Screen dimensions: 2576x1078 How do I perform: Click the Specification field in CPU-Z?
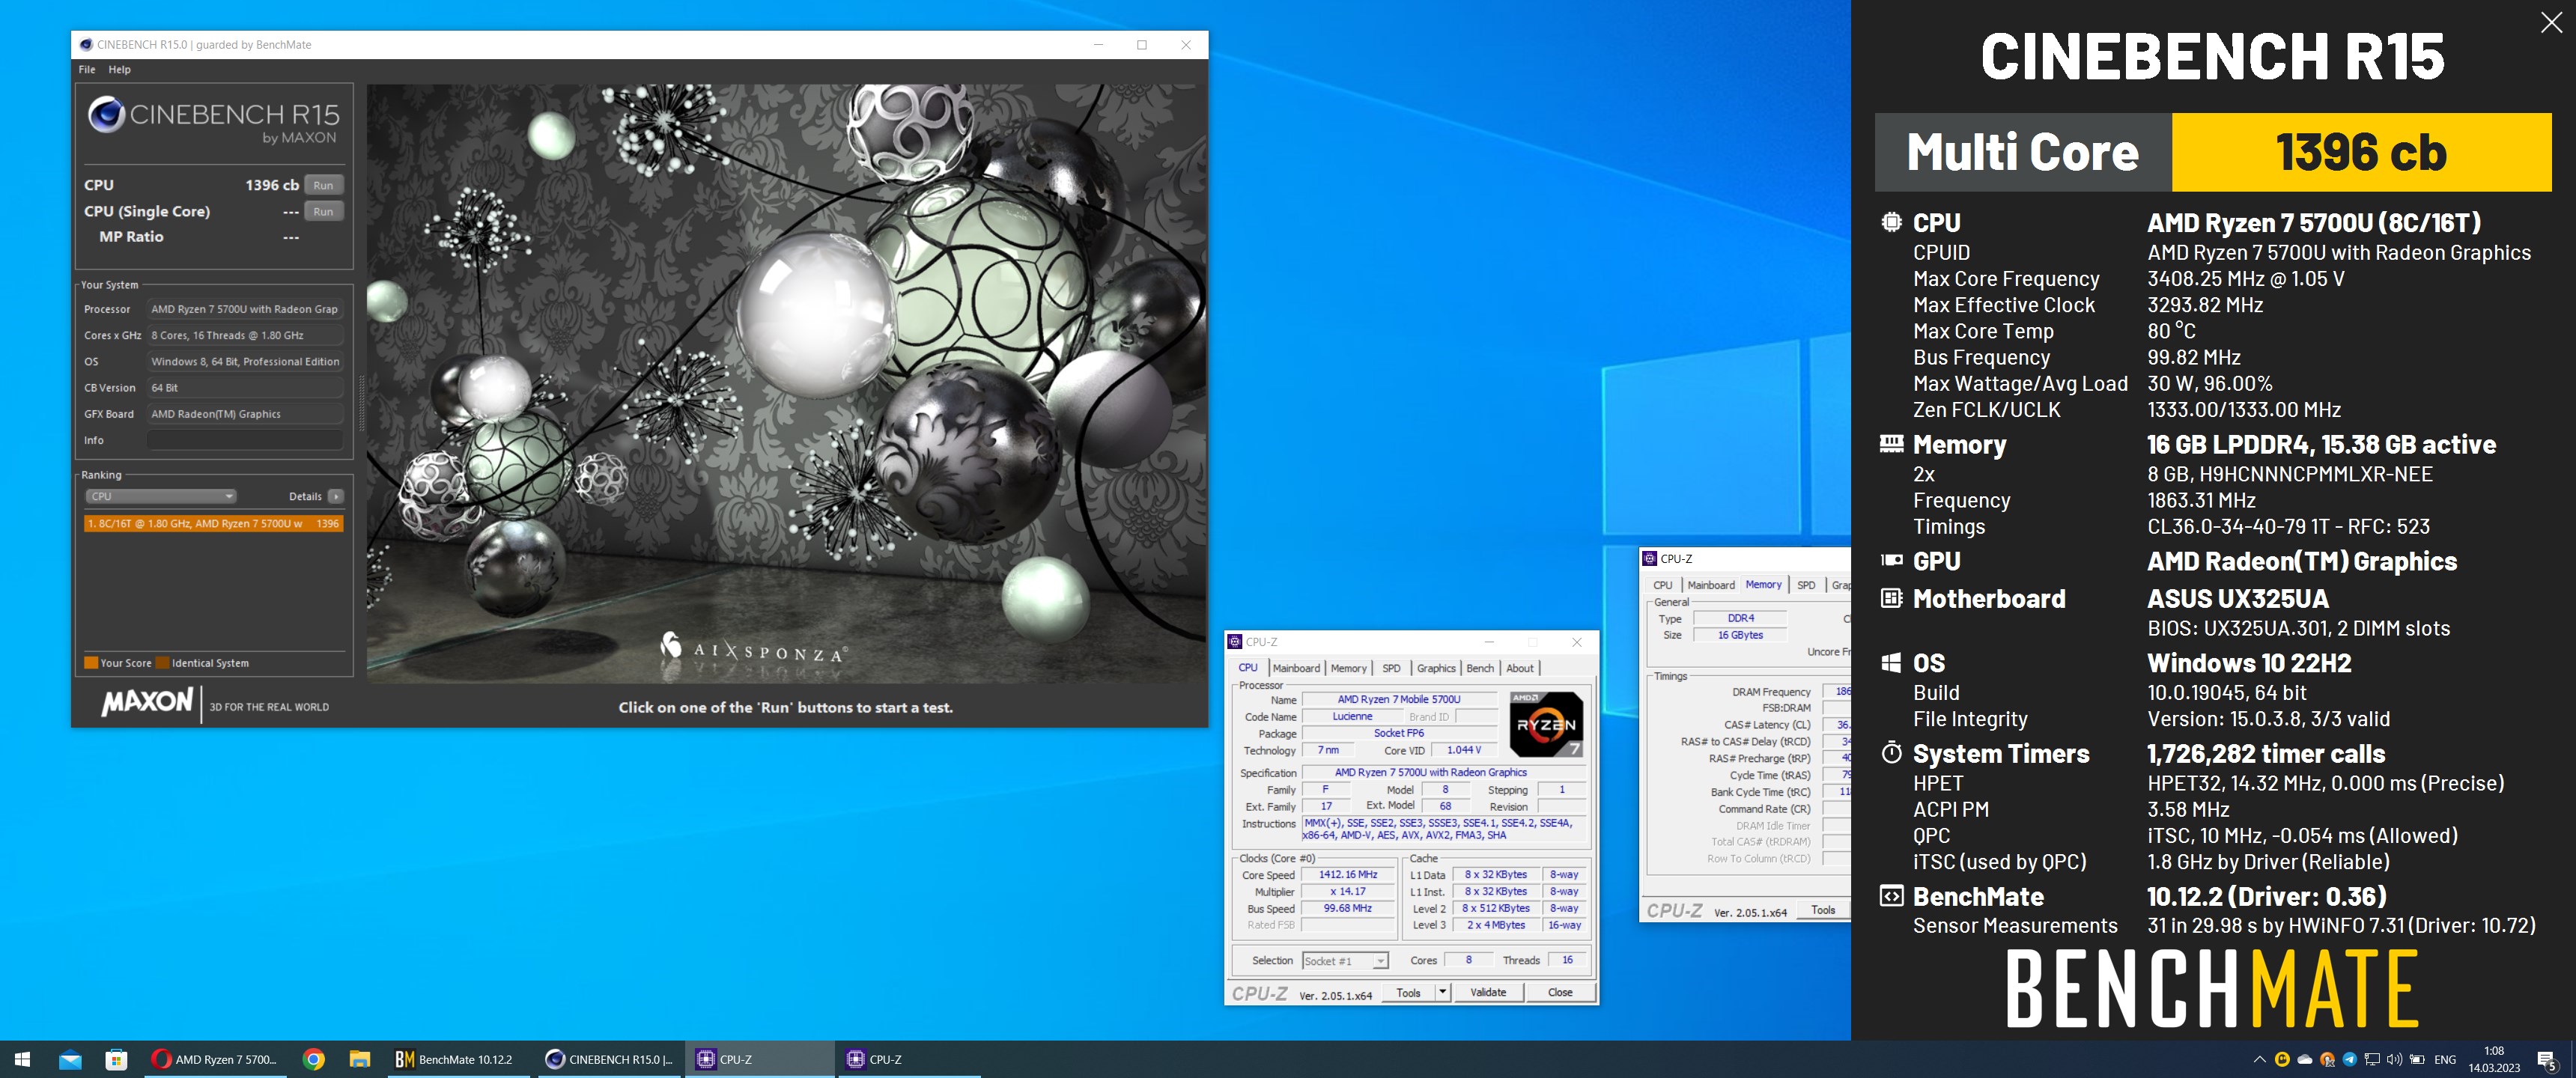pos(1443,772)
